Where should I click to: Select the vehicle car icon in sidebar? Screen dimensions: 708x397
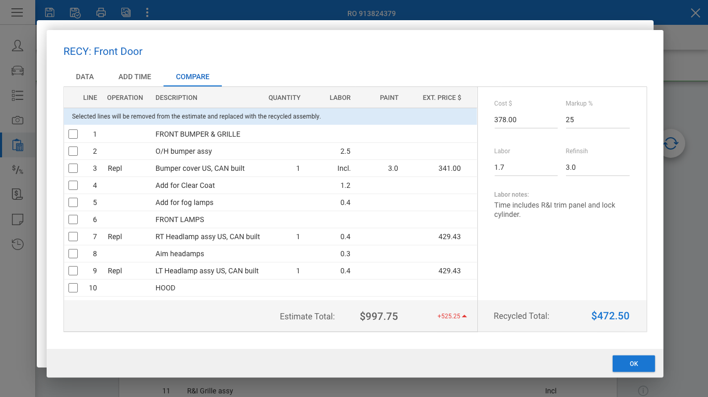(18, 70)
